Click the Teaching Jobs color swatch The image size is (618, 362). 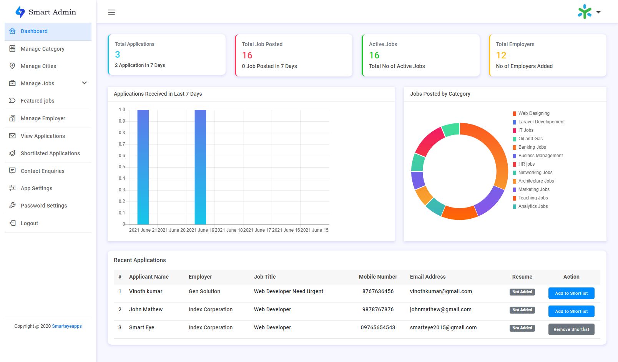point(515,198)
